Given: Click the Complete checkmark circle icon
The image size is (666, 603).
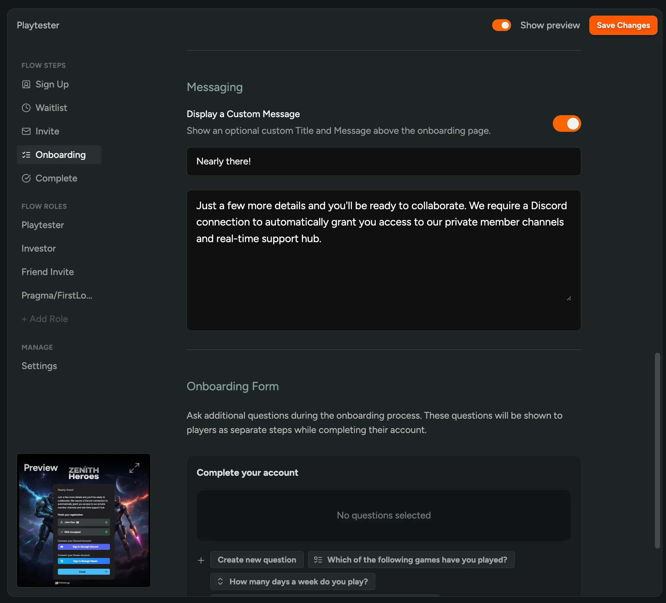Looking at the screenshot, I should [26, 178].
